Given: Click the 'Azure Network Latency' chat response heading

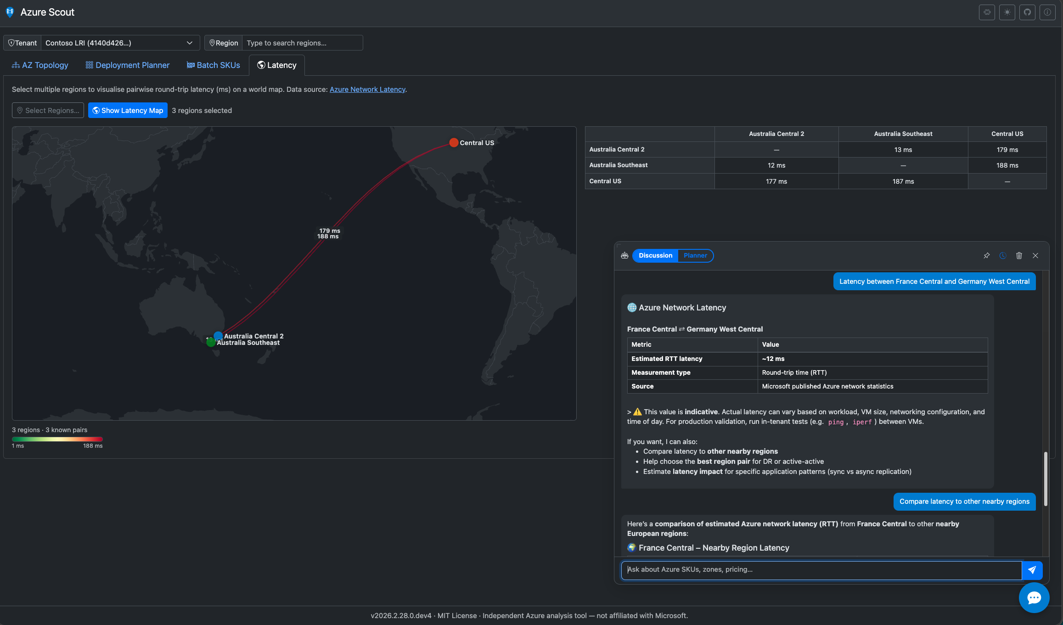Looking at the screenshot, I should coord(682,308).
